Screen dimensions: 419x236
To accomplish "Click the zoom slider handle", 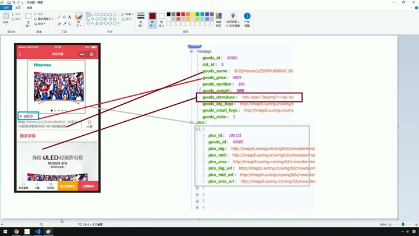I will [403, 224].
